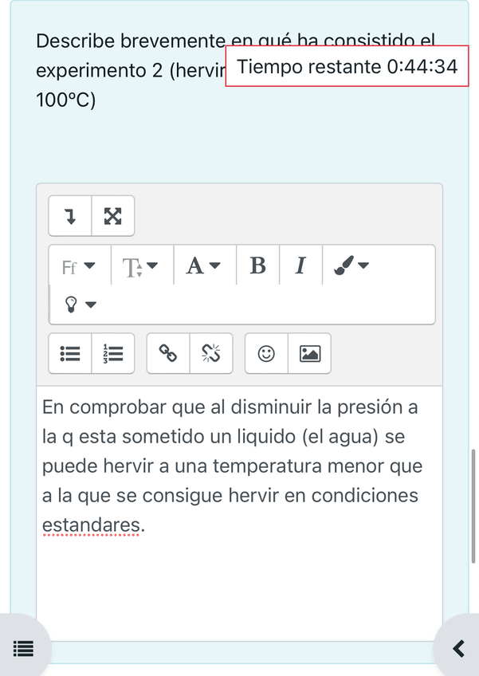
Task: Click the misspelled word estandares
Action: click(x=92, y=525)
